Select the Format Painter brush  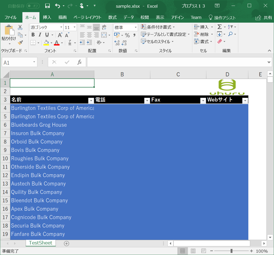pyautogui.click(x=20, y=42)
